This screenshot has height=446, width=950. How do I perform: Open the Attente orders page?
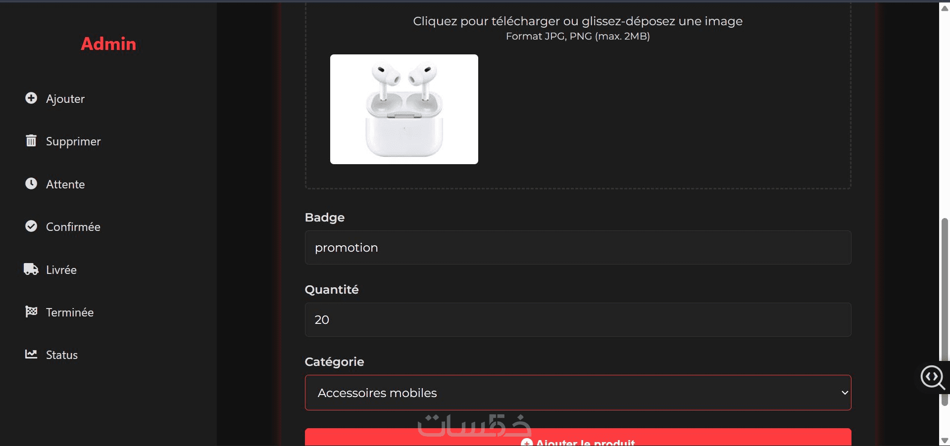pos(65,184)
